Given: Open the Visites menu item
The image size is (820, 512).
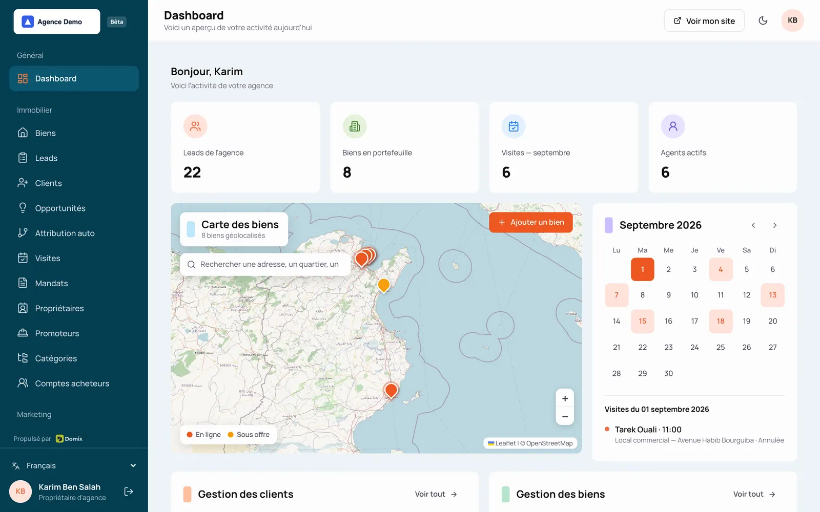Looking at the screenshot, I should point(74,258).
